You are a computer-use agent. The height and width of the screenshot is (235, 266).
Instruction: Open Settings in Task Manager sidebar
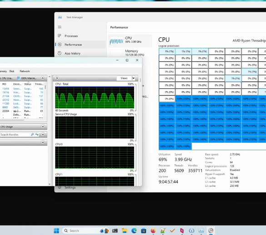coord(70,188)
